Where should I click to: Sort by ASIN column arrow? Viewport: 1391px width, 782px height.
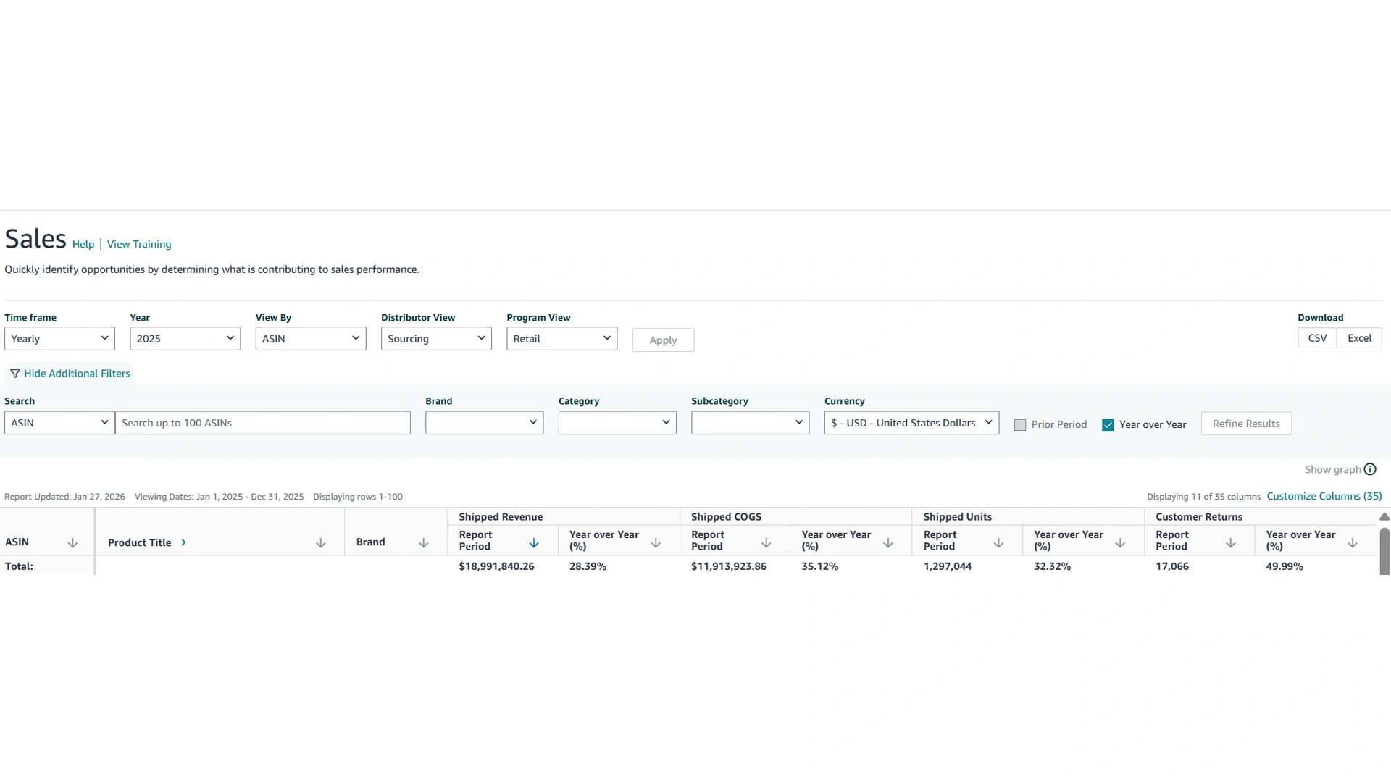(x=72, y=543)
